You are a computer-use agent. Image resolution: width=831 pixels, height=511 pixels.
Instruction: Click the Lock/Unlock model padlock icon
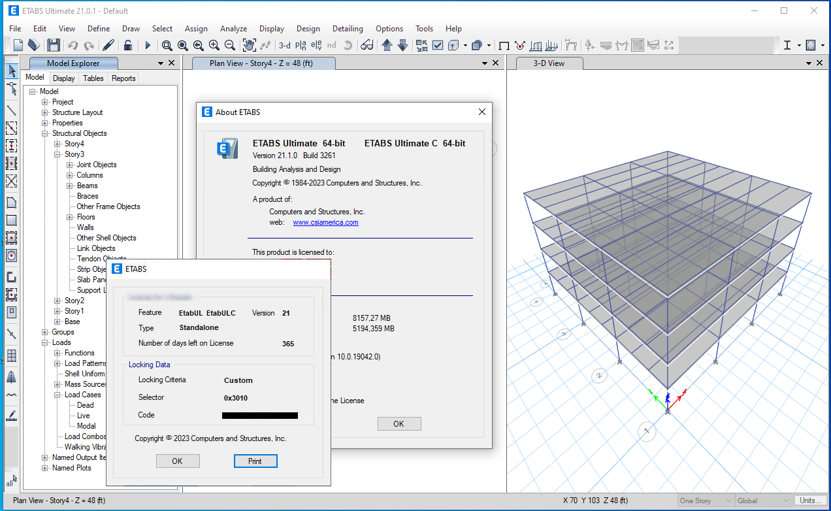[x=128, y=45]
